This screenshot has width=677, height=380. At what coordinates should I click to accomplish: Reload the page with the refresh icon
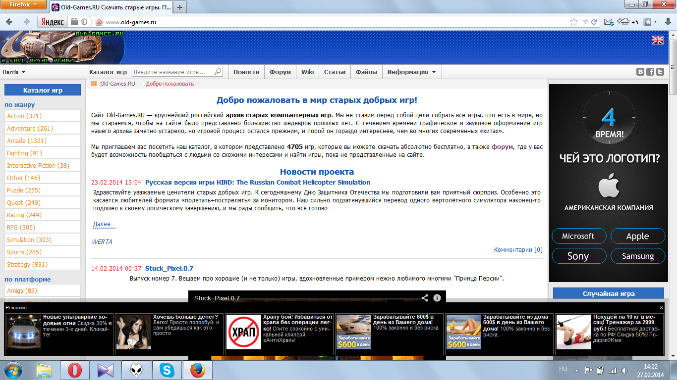[594, 22]
